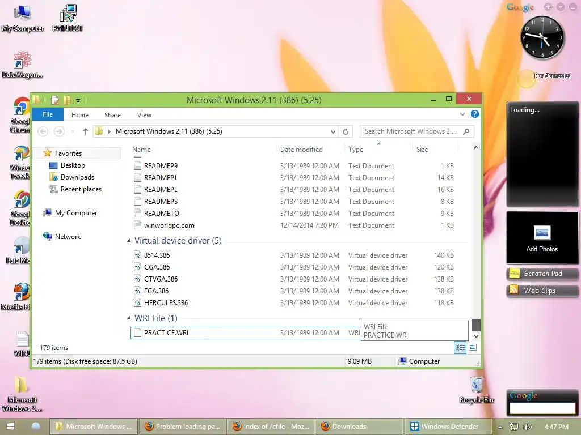Sort by Type column header

tap(378, 150)
